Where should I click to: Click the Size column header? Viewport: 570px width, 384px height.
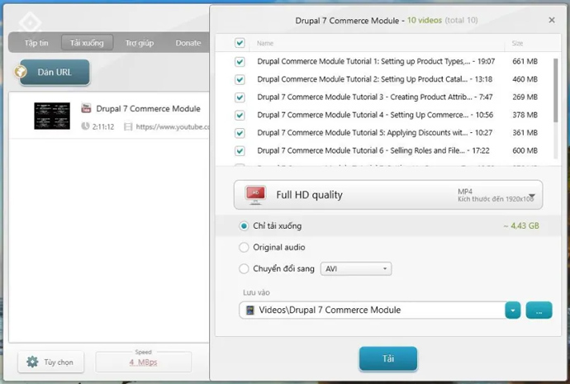point(517,43)
